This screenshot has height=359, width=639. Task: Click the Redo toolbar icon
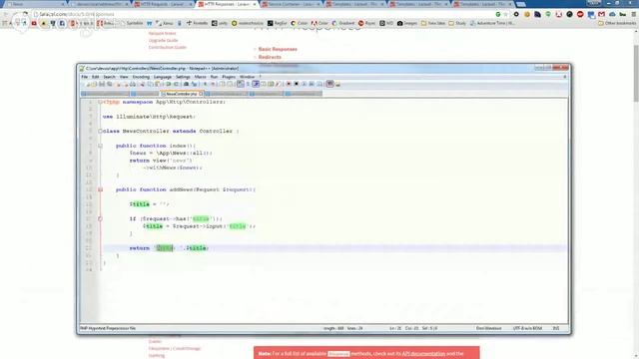pyautogui.click(x=176, y=84)
